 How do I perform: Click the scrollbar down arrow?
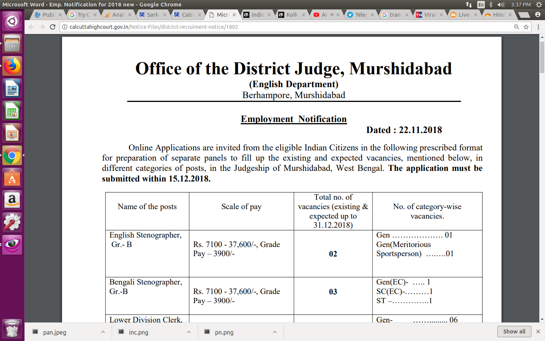(542, 319)
